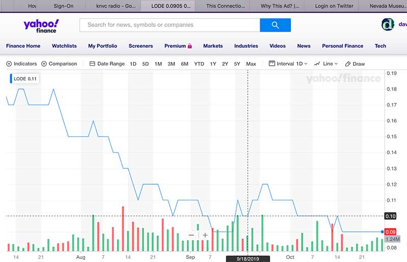
Task: Select the 1M date range
Action: (x=158, y=64)
